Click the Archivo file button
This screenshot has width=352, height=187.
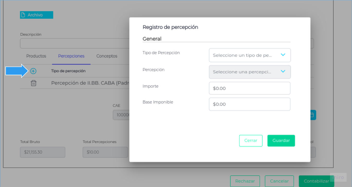click(36, 15)
